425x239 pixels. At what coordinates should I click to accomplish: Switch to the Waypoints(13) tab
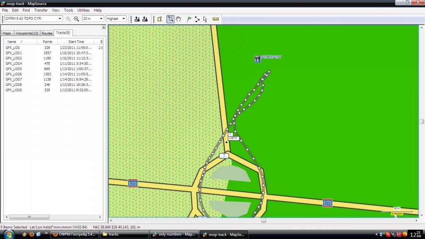pos(27,33)
